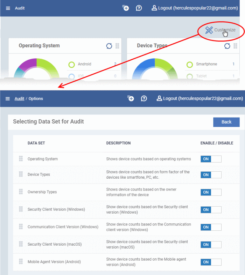Click the Smartphone legend circle icon
The width and height of the screenshot is (245, 275).
click(x=190, y=65)
